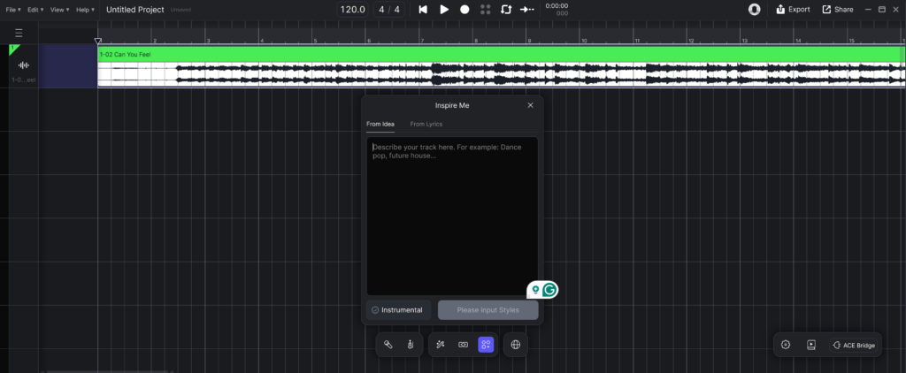Expand the View dropdown menu

[x=60, y=9]
